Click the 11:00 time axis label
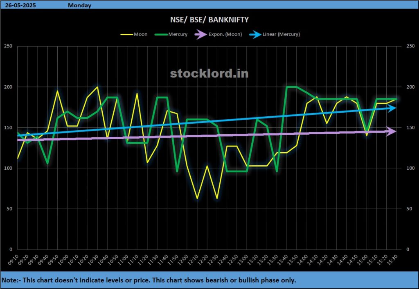 [123, 260]
